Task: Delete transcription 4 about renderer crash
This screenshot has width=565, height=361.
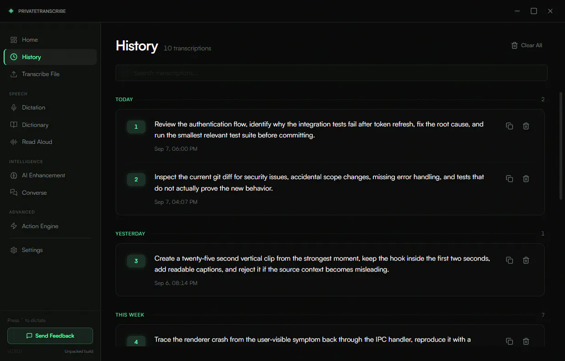Action: point(526,341)
